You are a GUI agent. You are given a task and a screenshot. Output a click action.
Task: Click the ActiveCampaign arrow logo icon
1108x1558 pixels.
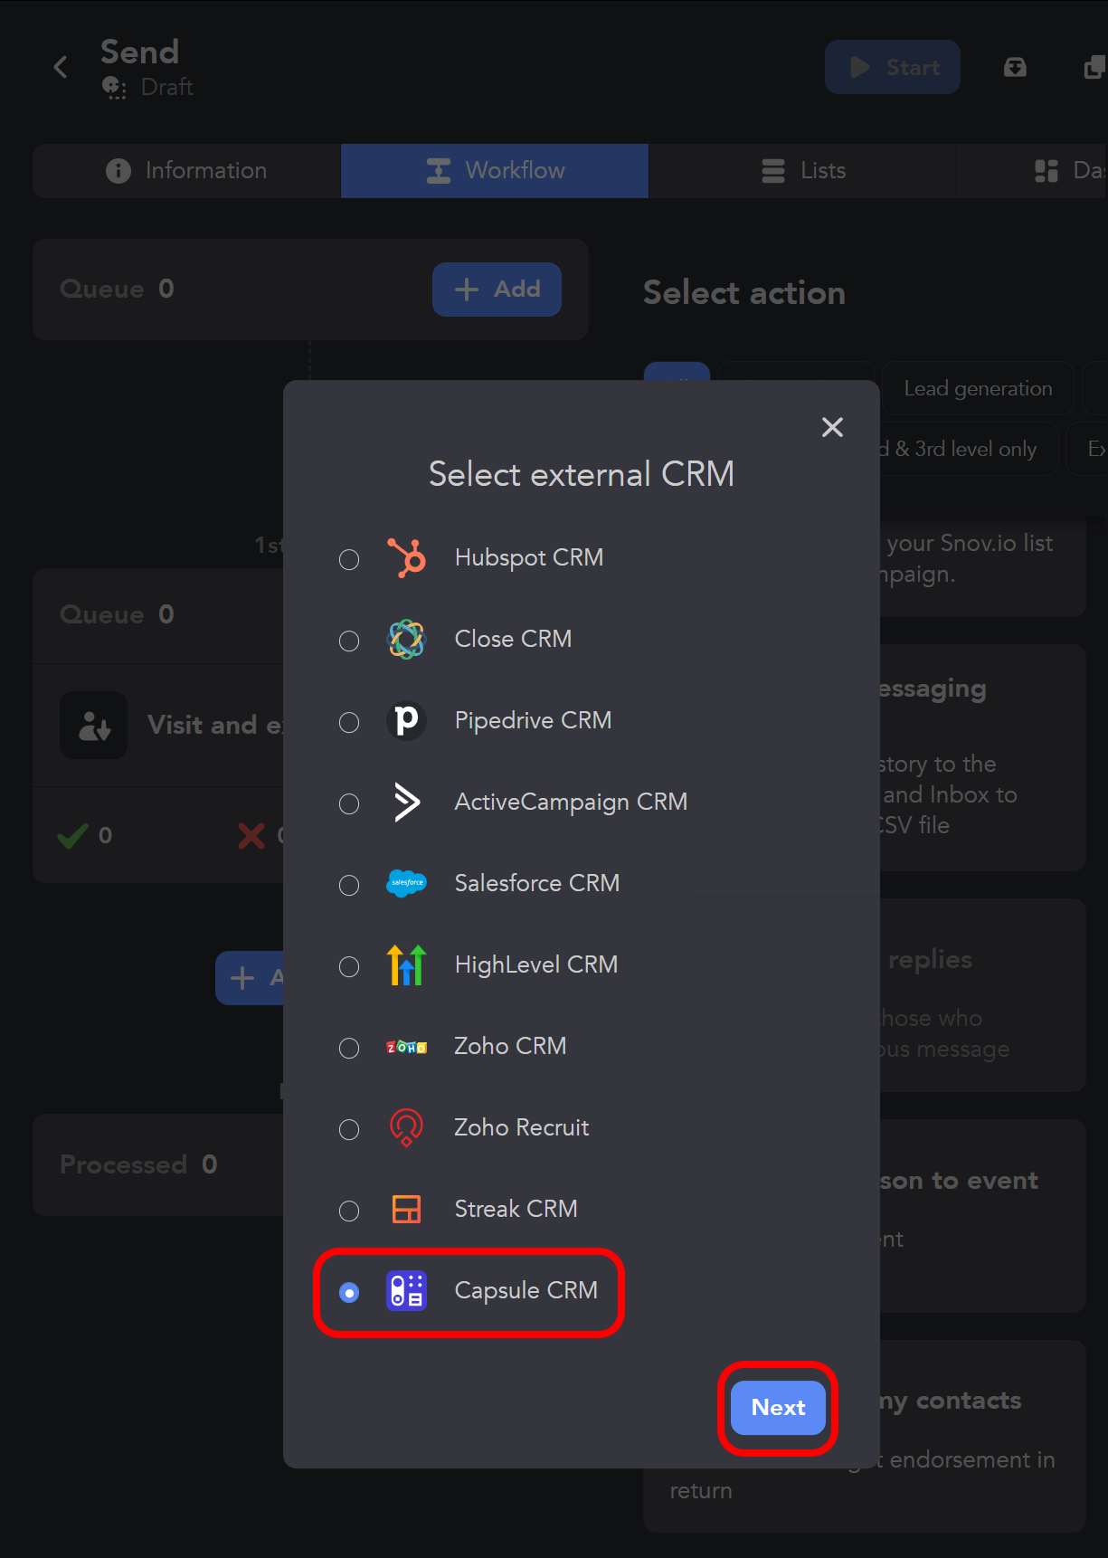point(406,803)
